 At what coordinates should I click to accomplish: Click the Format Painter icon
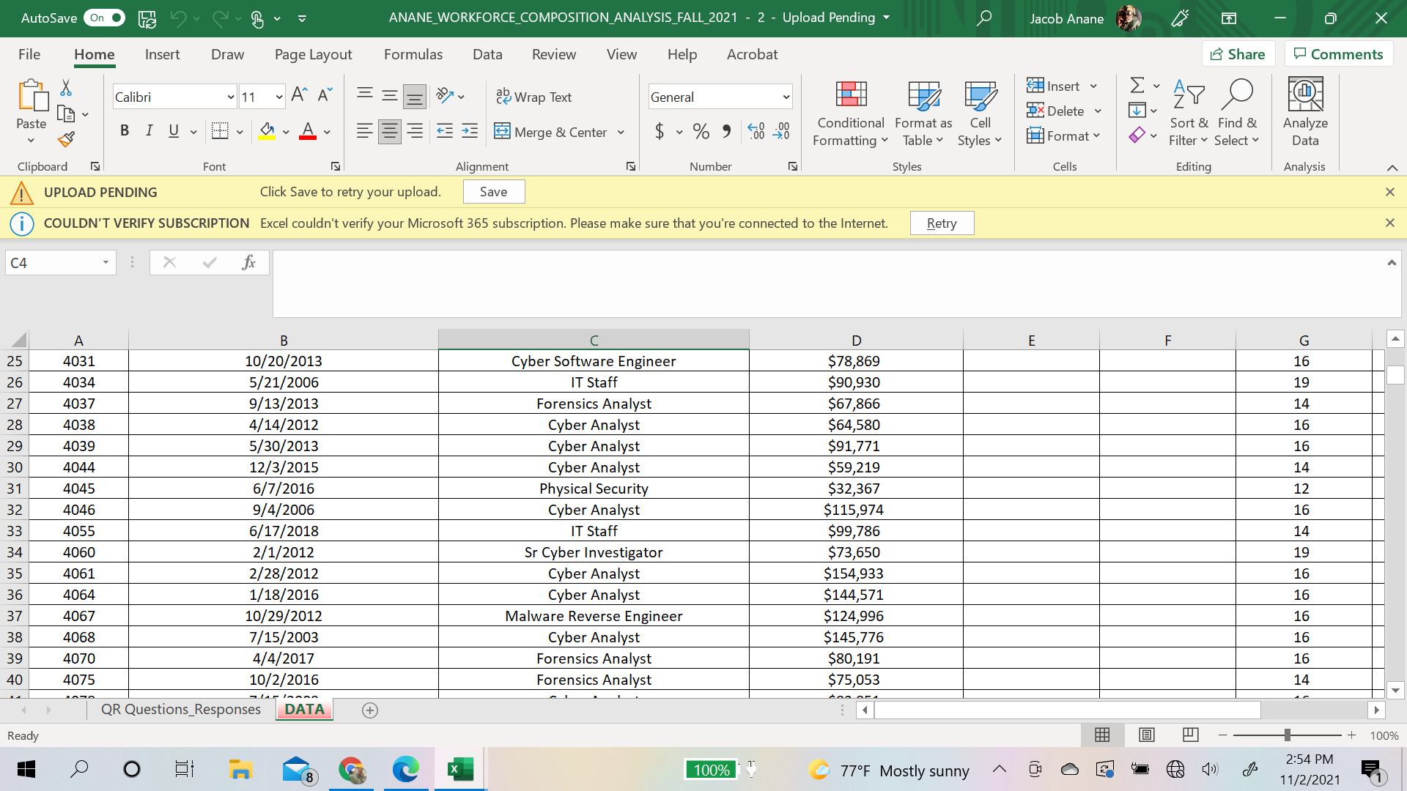pyautogui.click(x=67, y=138)
